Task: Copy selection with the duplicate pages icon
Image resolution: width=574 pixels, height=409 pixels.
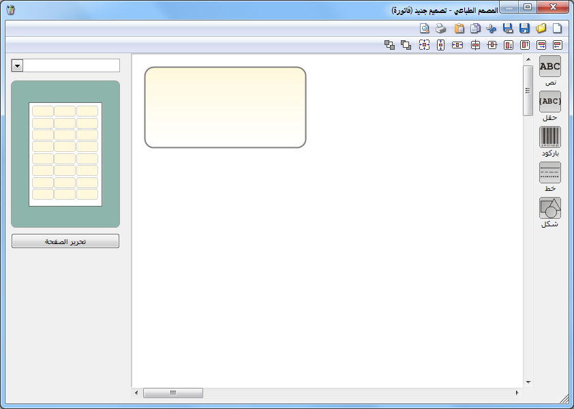Action: [475, 28]
